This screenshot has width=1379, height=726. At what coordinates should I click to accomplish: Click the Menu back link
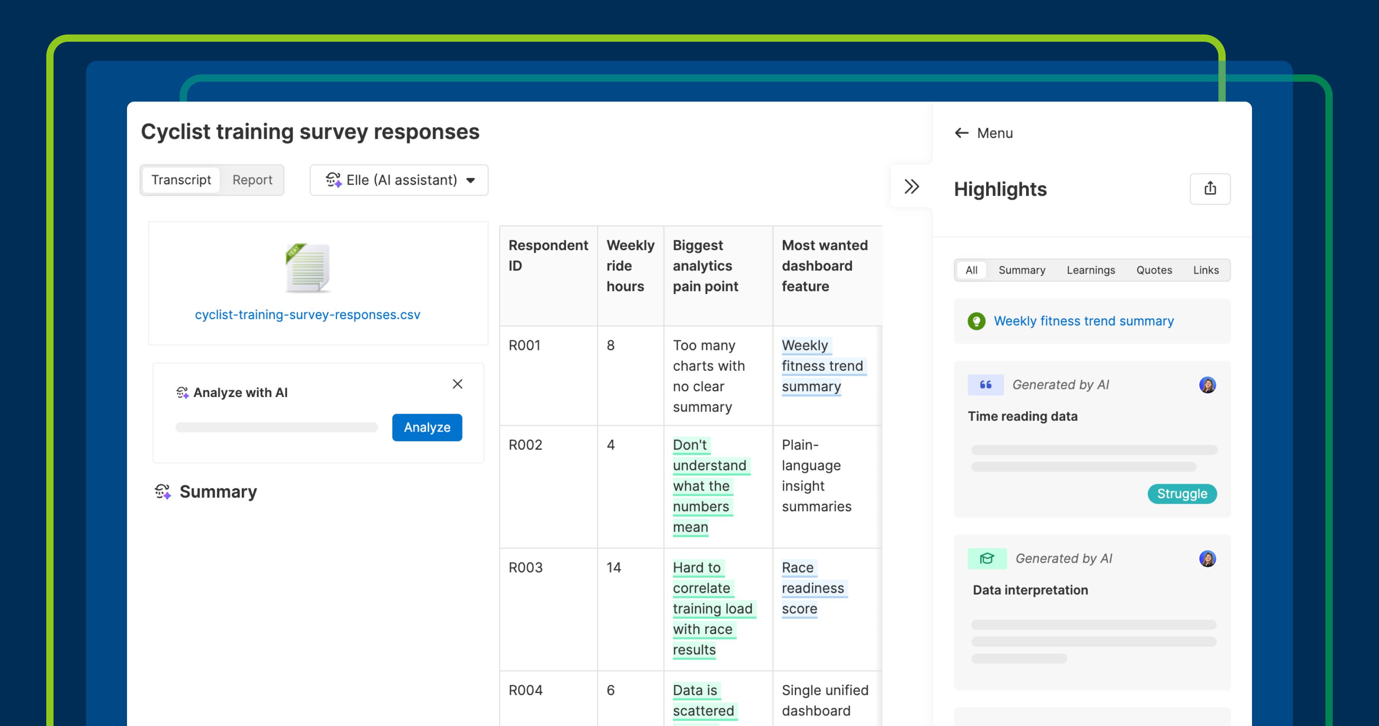(984, 133)
